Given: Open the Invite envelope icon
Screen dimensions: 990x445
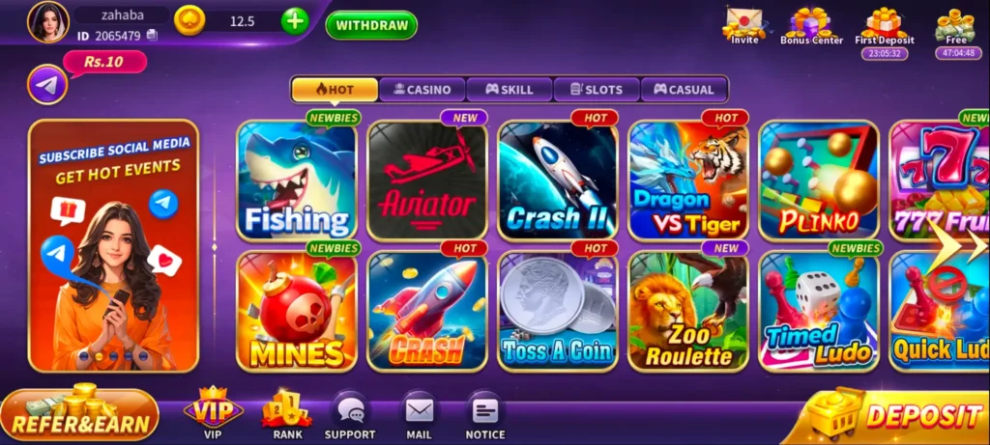Looking at the screenshot, I should [x=744, y=25].
